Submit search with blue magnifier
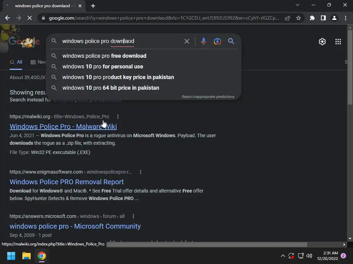 pos(231,41)
